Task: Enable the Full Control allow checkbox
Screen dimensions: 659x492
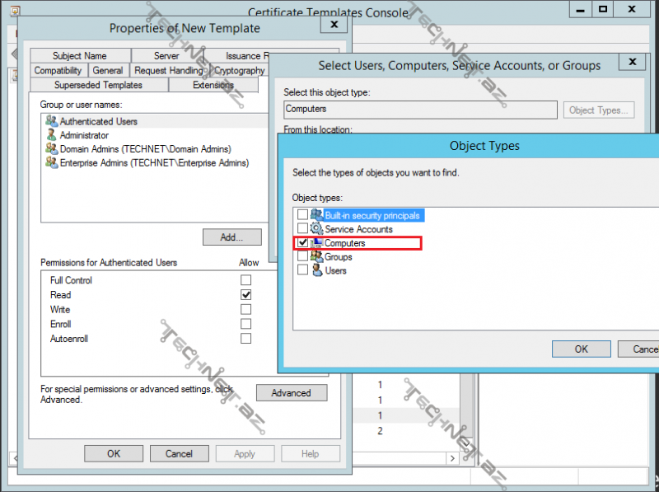Action: point(245,280)
